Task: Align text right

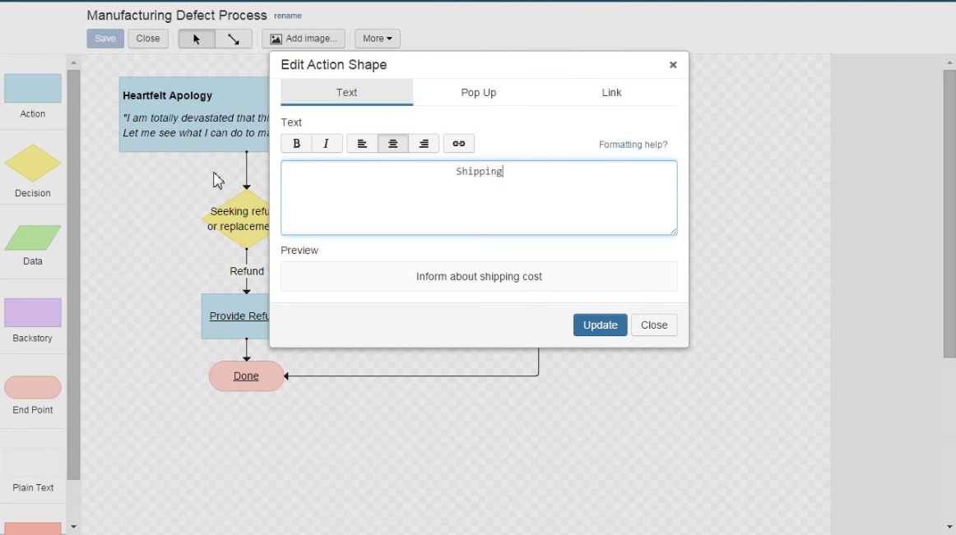Action: pos(424,143)
